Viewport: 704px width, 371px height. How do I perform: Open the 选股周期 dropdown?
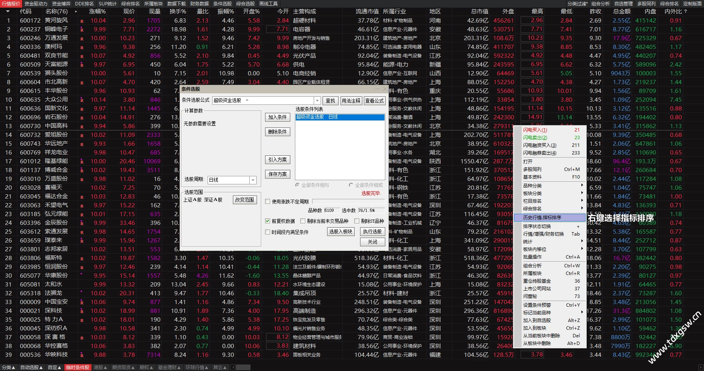[253, 180]
